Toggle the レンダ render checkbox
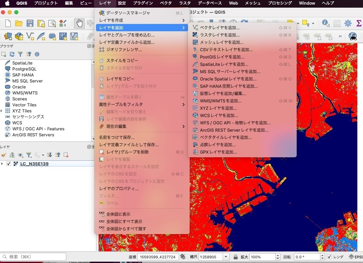Viewport: 363px width, 263px height. [x=329, y=257]
